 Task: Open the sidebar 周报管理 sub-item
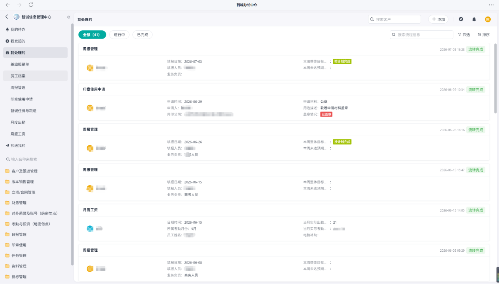[35, 87]
